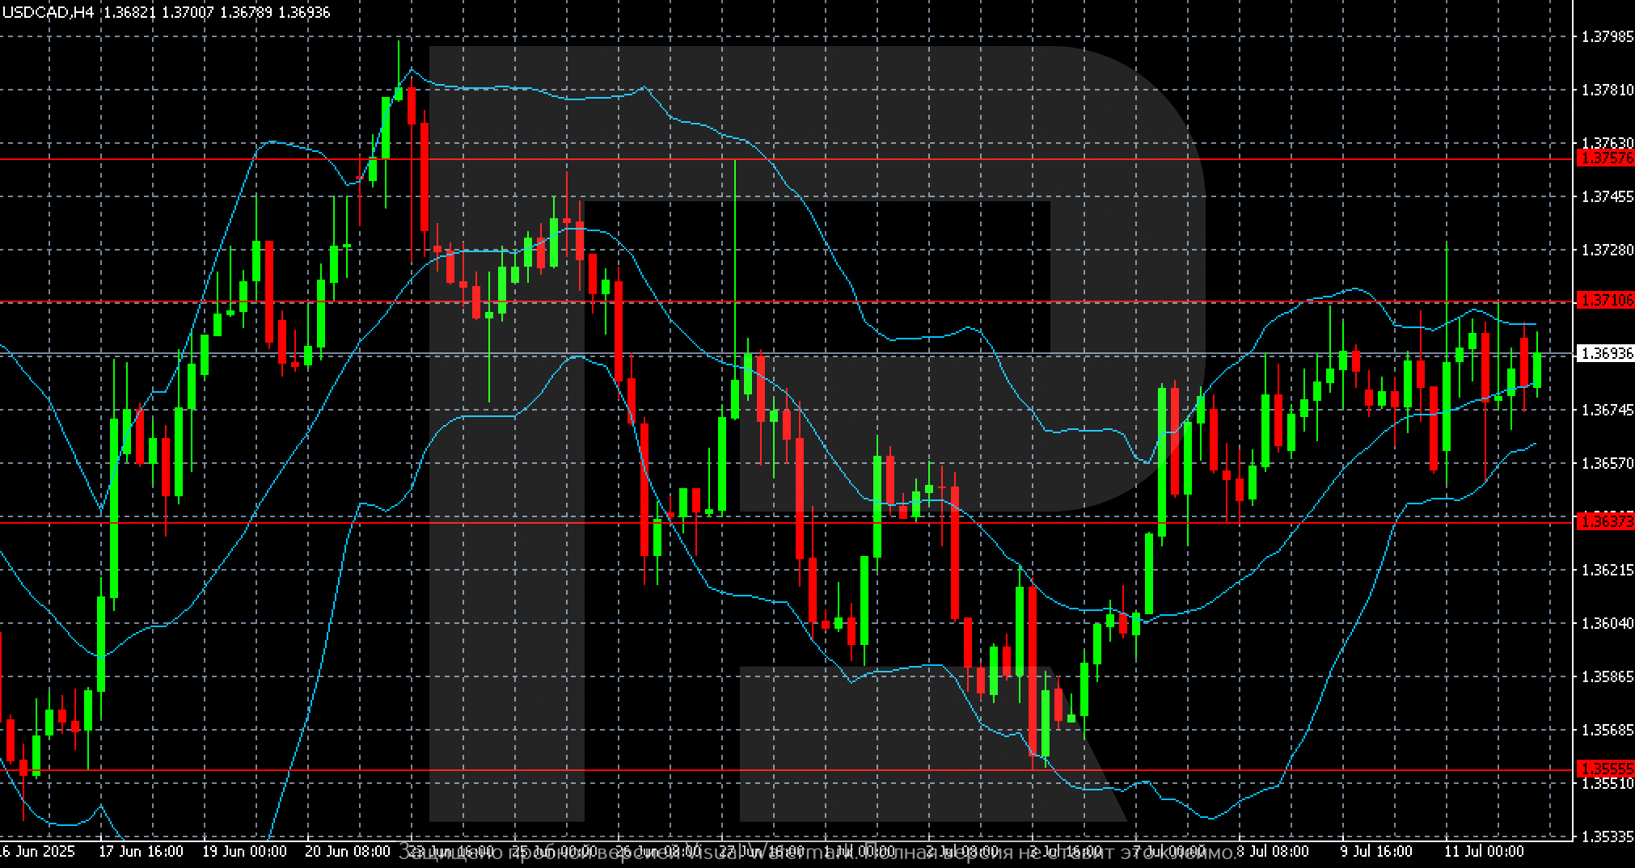Click the 17 Jun 16:00 time label
The width and height of the screenshot is (1635, 868).
pyautogui.click(x=141, y=852)
